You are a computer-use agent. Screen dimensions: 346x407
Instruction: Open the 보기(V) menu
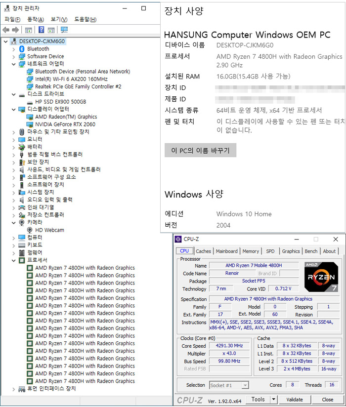(59, 19)
